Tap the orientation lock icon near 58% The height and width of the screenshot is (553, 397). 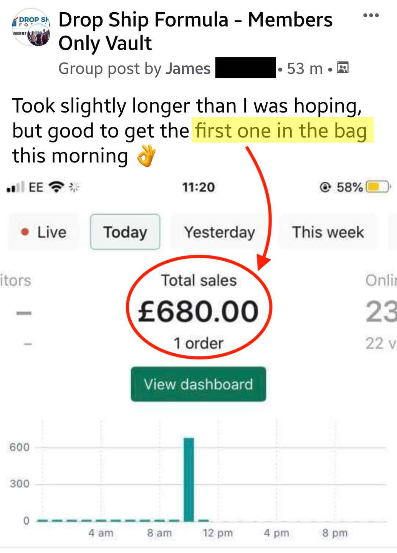[325, 187]
